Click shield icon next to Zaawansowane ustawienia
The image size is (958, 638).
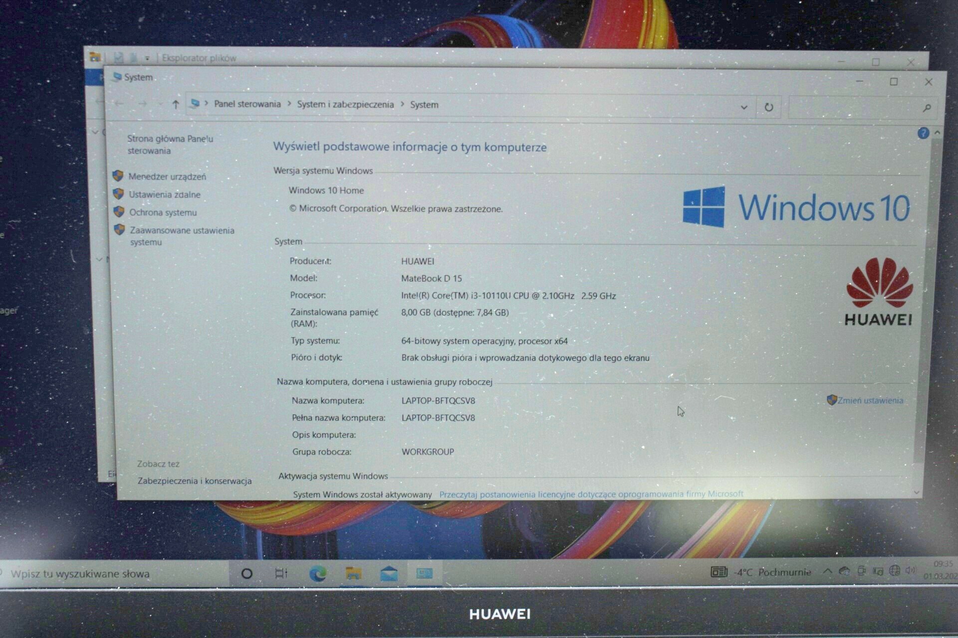(x=119, y=229)
